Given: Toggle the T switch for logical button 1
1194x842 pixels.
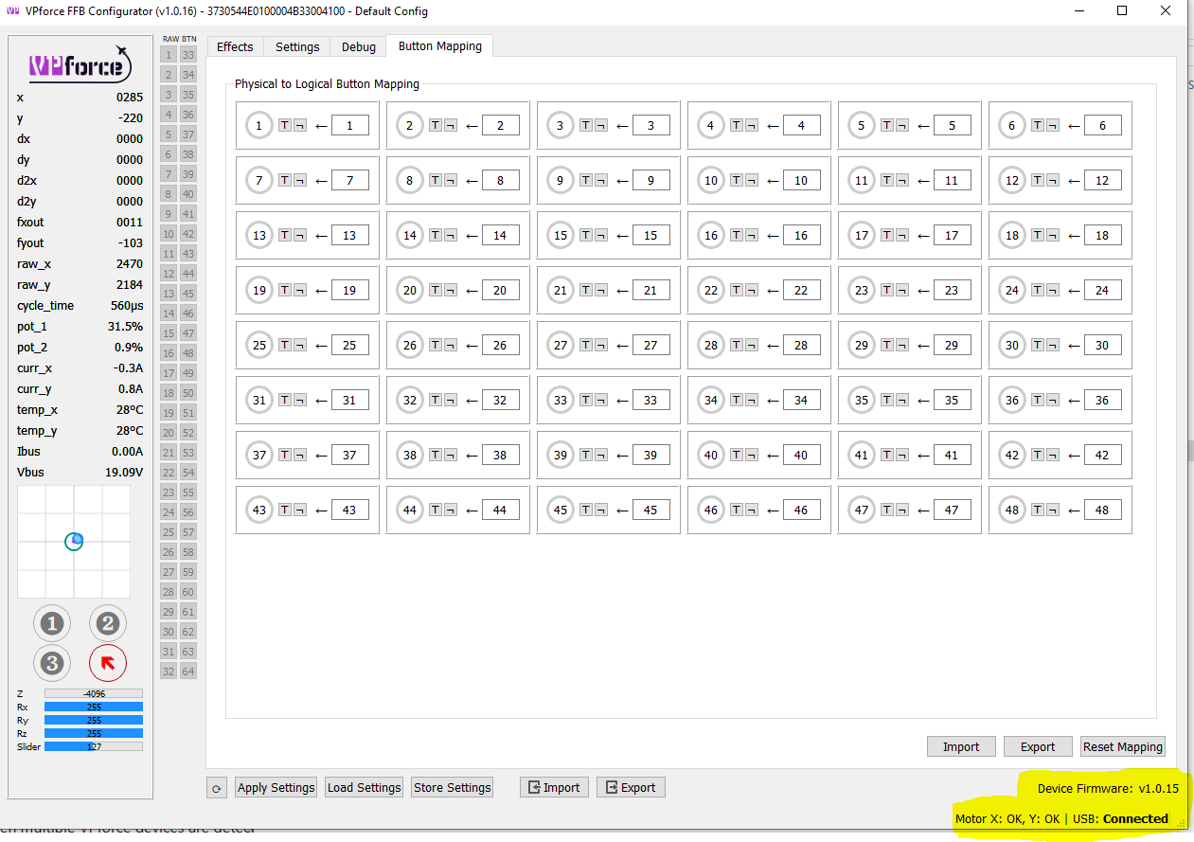Looking at the screenshot, I should click(x=285, y=125).
